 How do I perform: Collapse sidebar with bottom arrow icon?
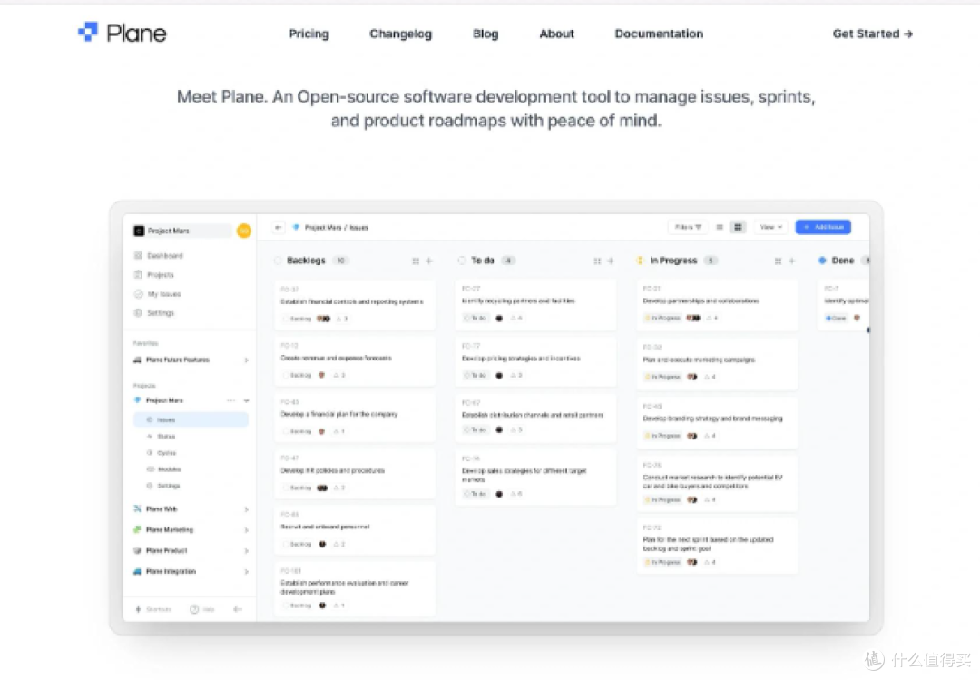(238, 609)
